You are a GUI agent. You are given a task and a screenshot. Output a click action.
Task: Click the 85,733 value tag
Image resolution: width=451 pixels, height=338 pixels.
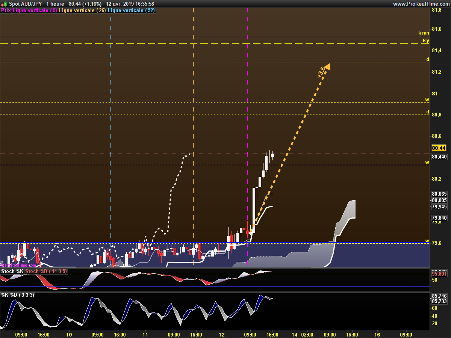click(x=439, y=301)
